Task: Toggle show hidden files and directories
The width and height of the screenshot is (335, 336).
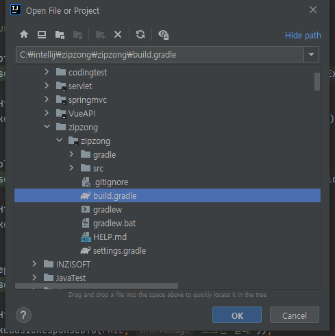Action: click(164, 35)
